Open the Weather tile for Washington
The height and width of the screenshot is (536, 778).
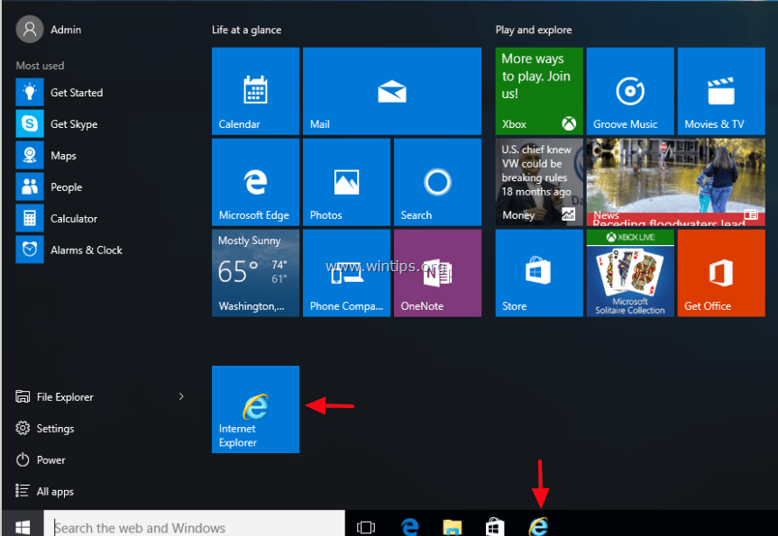point(255,273)
